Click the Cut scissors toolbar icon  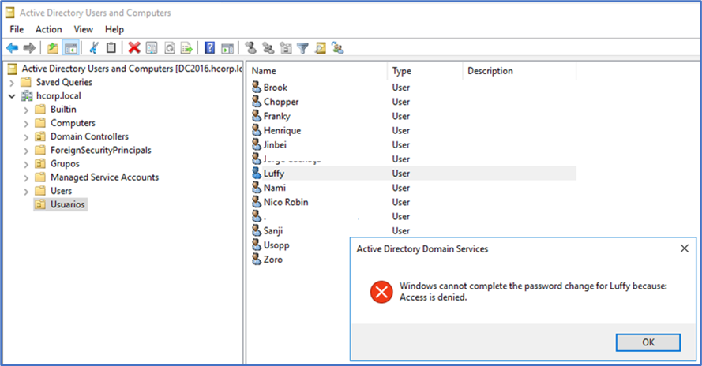coord(94,48)
